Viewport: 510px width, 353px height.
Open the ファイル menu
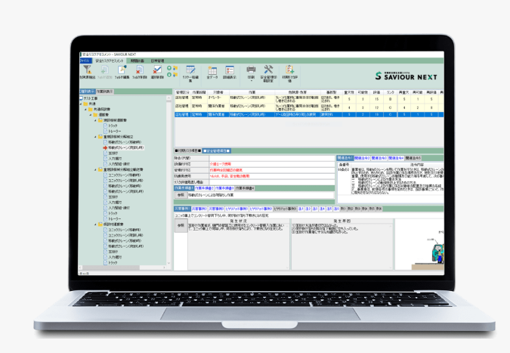click(85, 60)
